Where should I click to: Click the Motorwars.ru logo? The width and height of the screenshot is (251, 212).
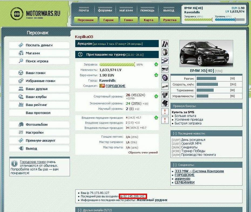(35, 14)
